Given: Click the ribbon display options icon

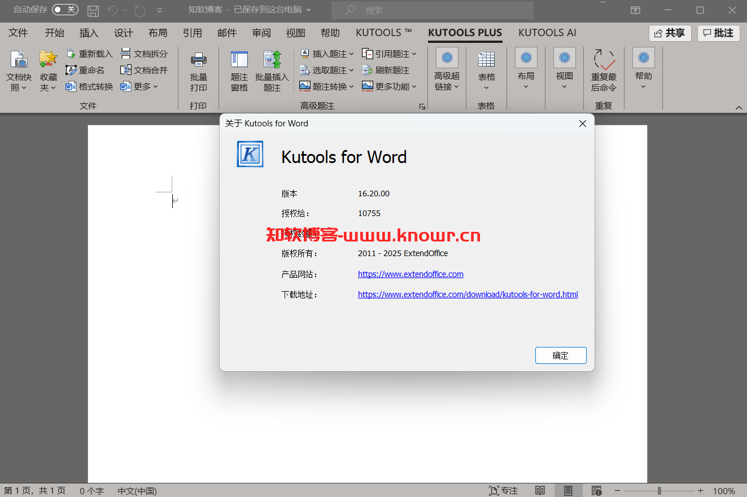Looking at the screenshot, I should 636,10.
